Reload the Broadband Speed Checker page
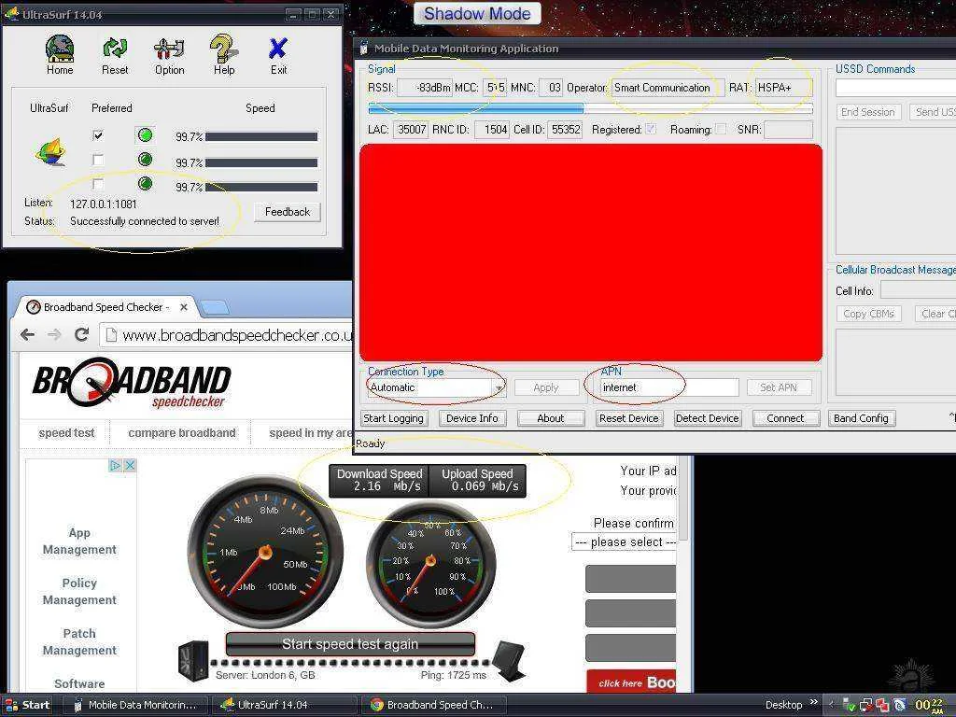 click(82, 334)
